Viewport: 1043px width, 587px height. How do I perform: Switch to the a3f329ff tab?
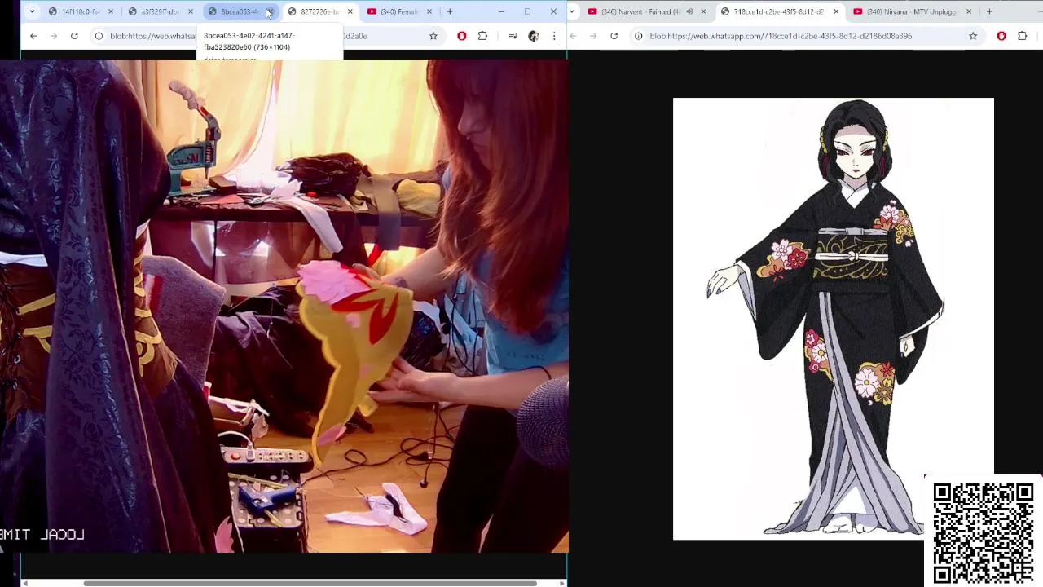(160, 11)
